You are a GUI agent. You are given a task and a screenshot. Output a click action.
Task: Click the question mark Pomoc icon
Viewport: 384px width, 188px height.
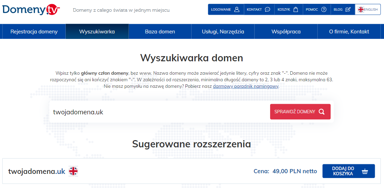323,10
